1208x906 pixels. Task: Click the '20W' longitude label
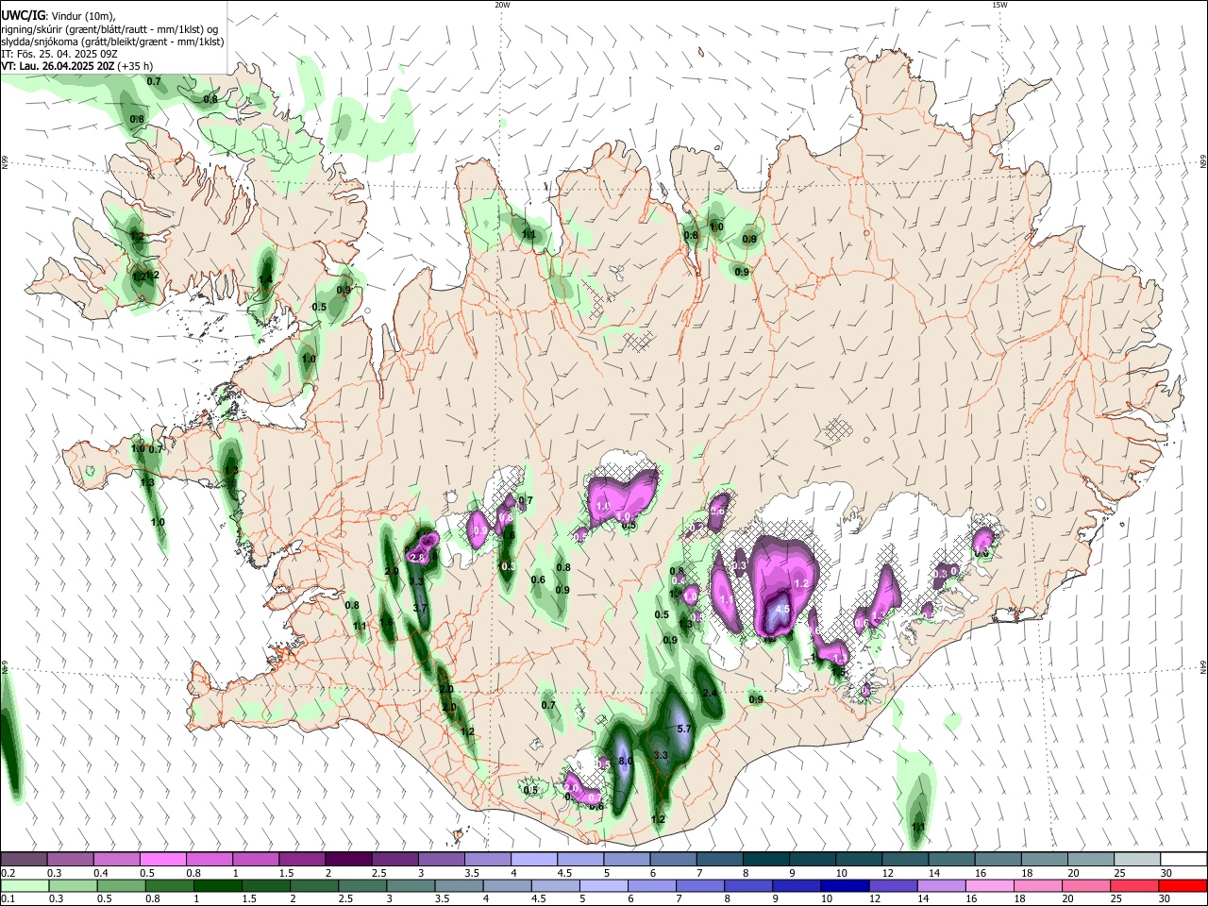[502, 5]
